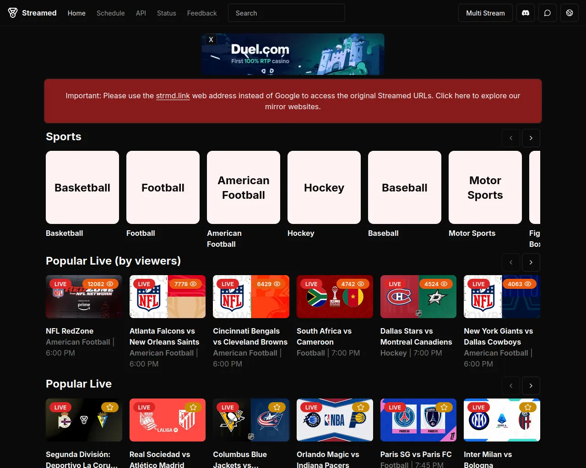
Task: Select the Hockey sport card
Action: click(x=324, y=187)
